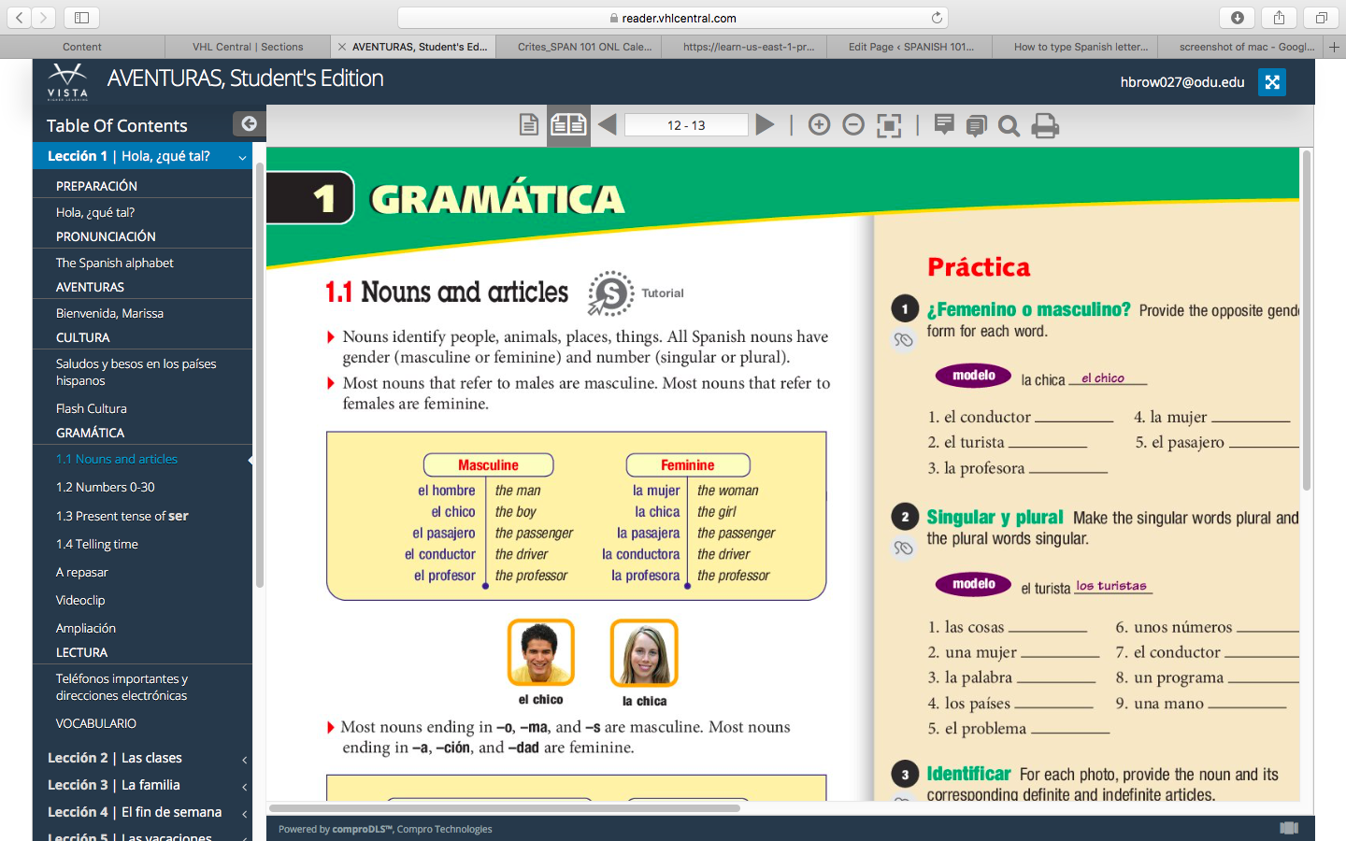The image size is (1346, 841).
Task: Open 1.2 Numbers 0-30
Action: (106, 487)
